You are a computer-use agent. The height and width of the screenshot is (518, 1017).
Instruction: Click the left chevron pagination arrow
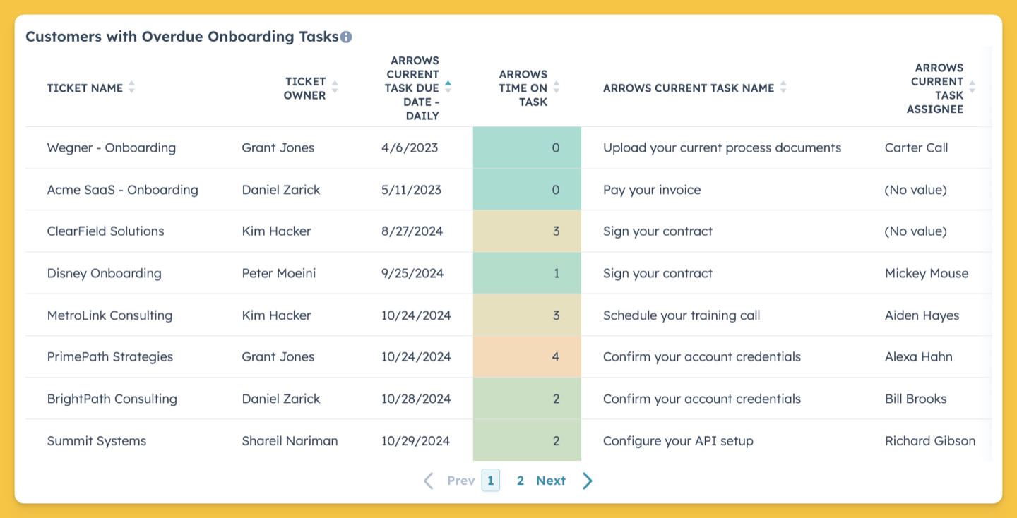click(x=428, y=481)
